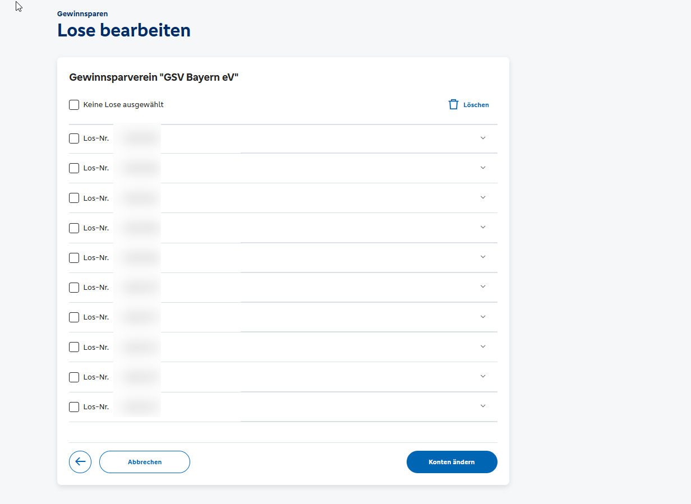Select the Löschen action label
The height and width of the screenshot is (504, 691).
point(475,104)
